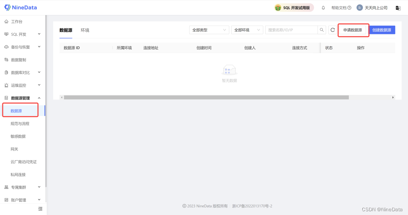
Task: Open the 全部类型 dropdown
Action: pyautogui.click(x=209, y=30)
